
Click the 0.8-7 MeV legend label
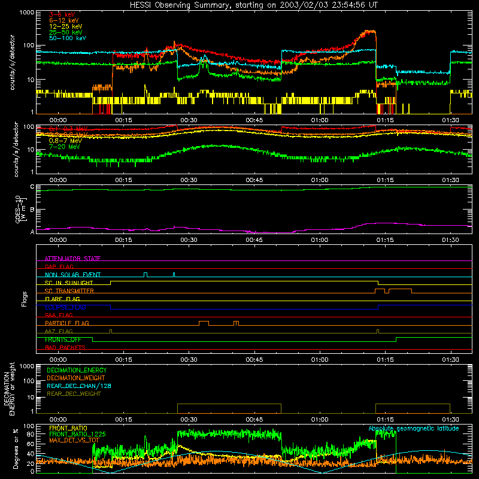point(65,141)
